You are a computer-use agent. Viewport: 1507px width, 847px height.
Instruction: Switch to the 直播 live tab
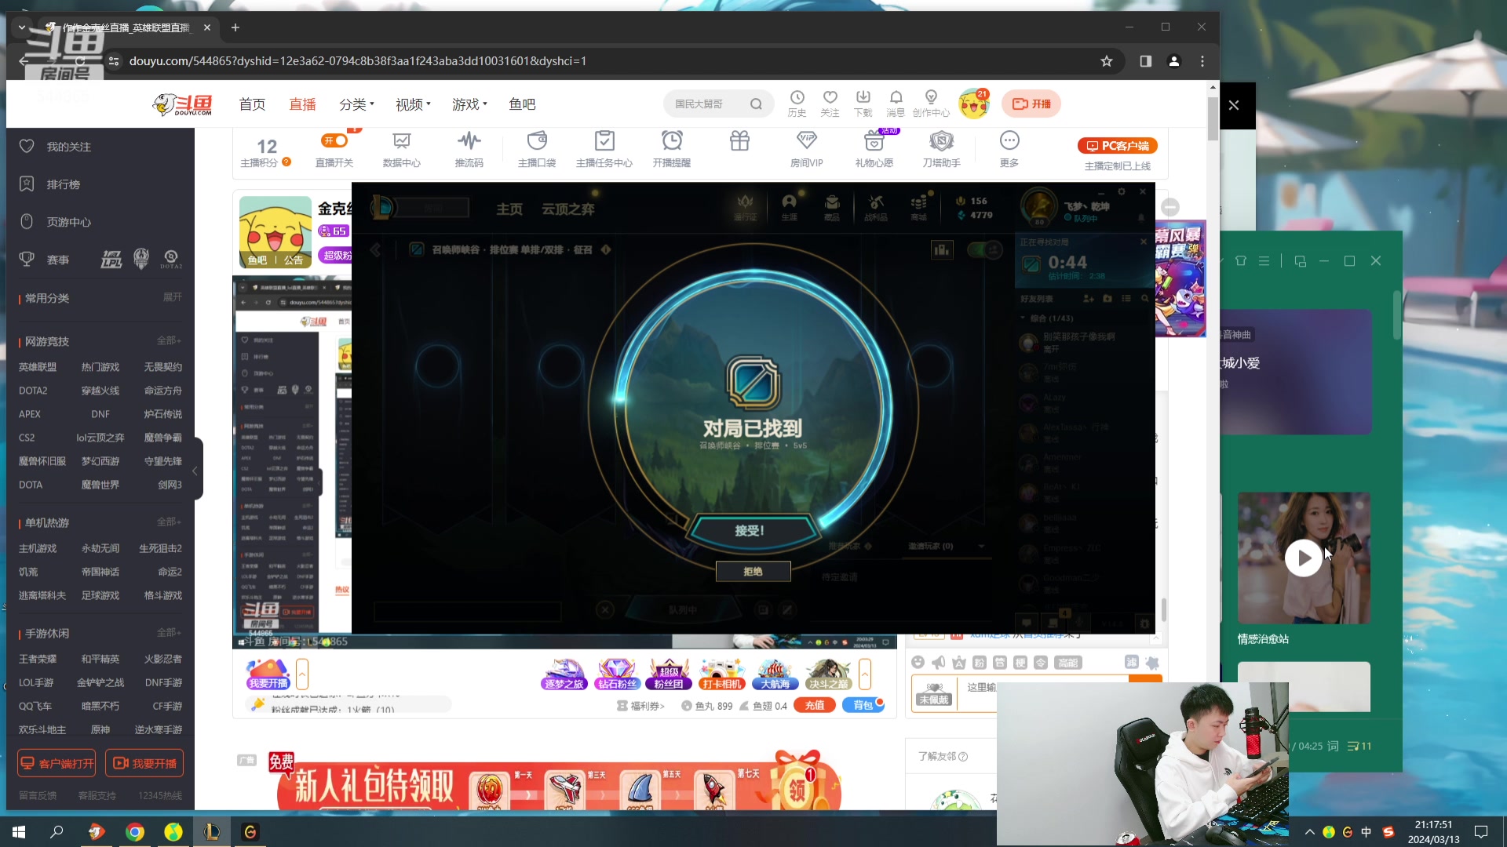[302, 104]
